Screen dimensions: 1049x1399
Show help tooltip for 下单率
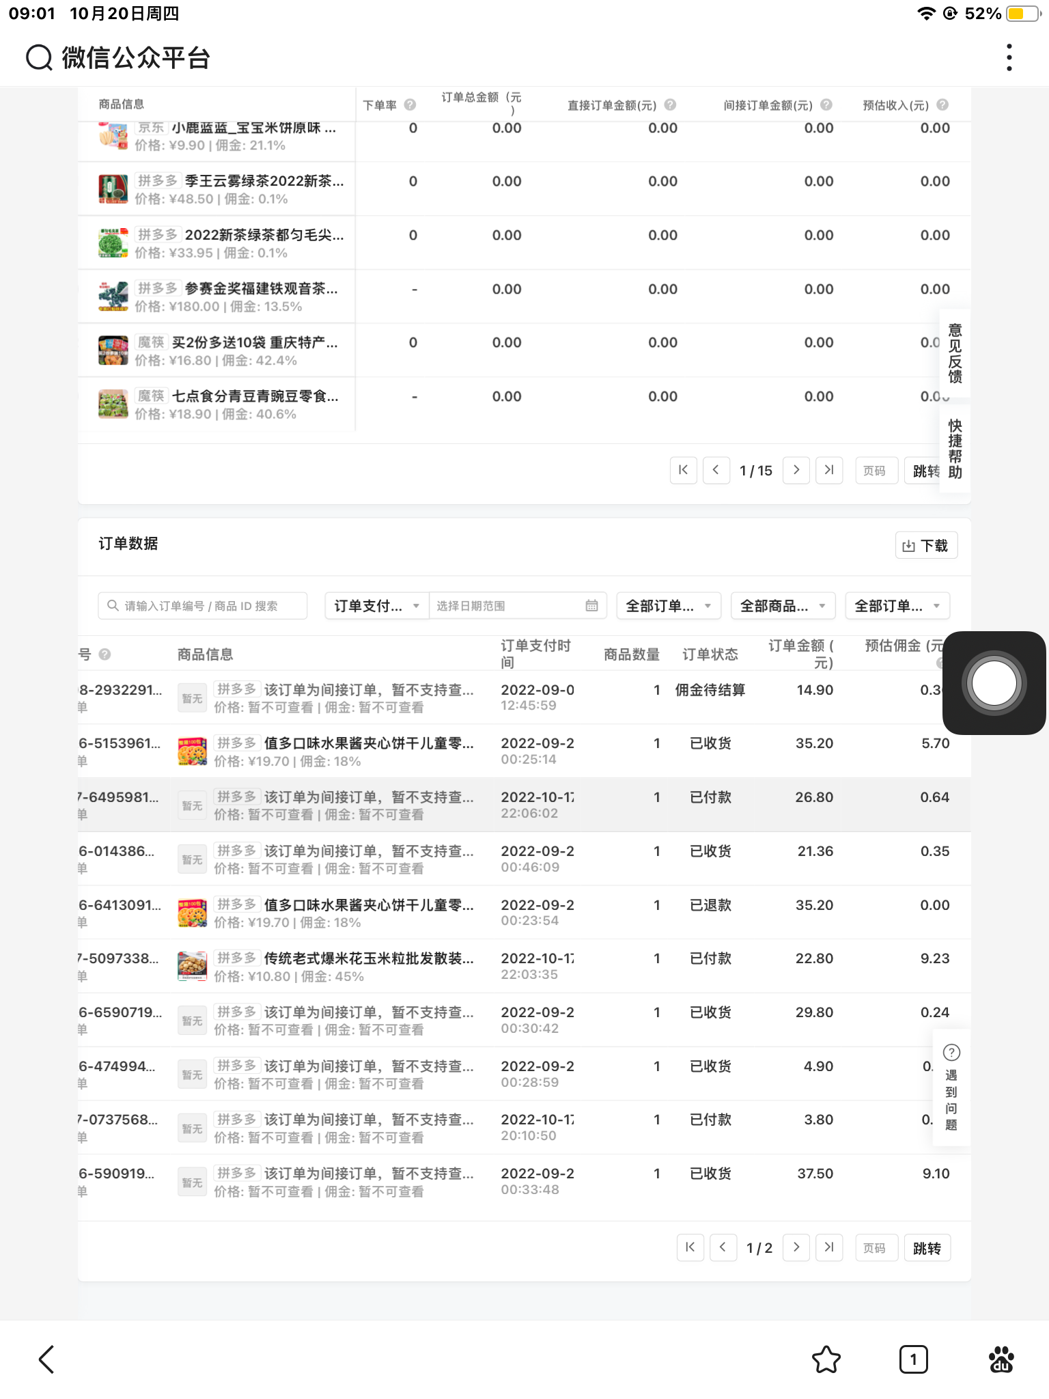tap(410, 105)
